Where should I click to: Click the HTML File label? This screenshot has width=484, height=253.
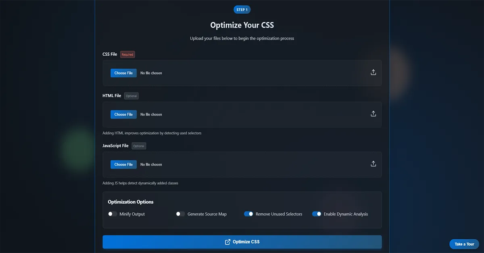[x=112, y=95]
